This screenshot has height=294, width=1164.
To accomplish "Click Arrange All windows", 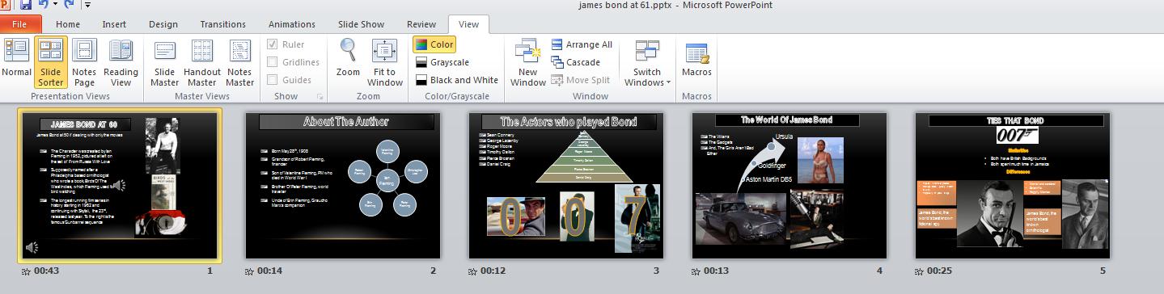I will click(x=582, y=44).
